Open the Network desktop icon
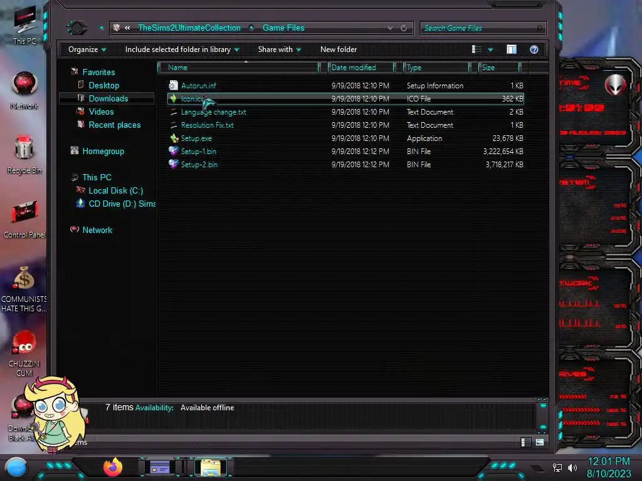Image resolution: width=642 pixels, height=481 pixels. 24,90
